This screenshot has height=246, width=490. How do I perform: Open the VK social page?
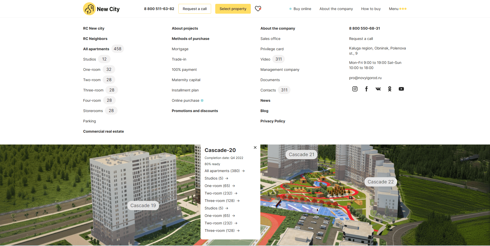pyautogui.click(x=378, y=89)
